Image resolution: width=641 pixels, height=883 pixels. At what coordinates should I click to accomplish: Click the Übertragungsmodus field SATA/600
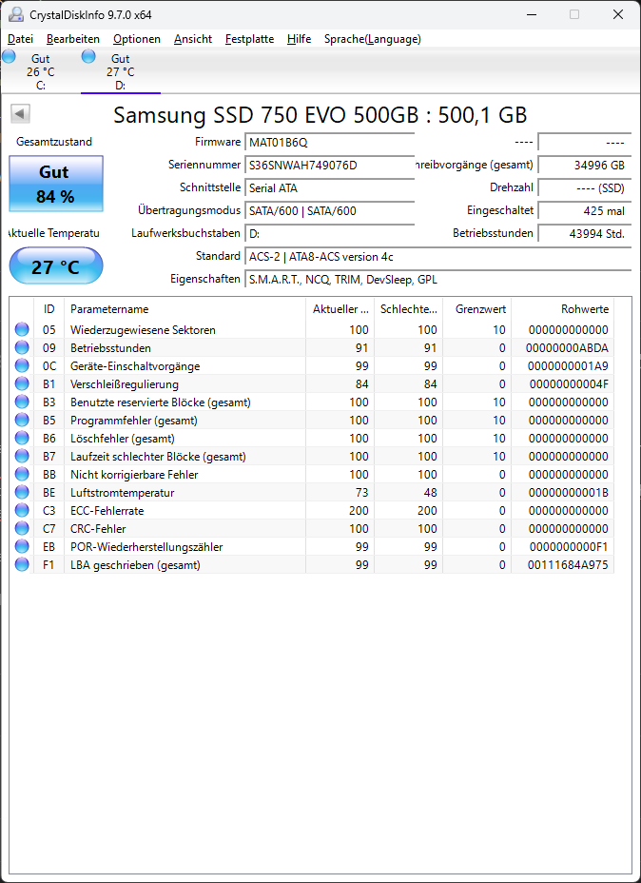pos(329,211)
